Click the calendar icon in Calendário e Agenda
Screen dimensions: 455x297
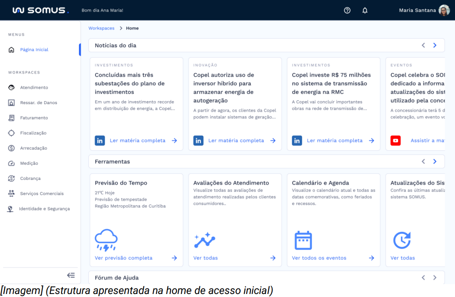click(x=303, y=240)
